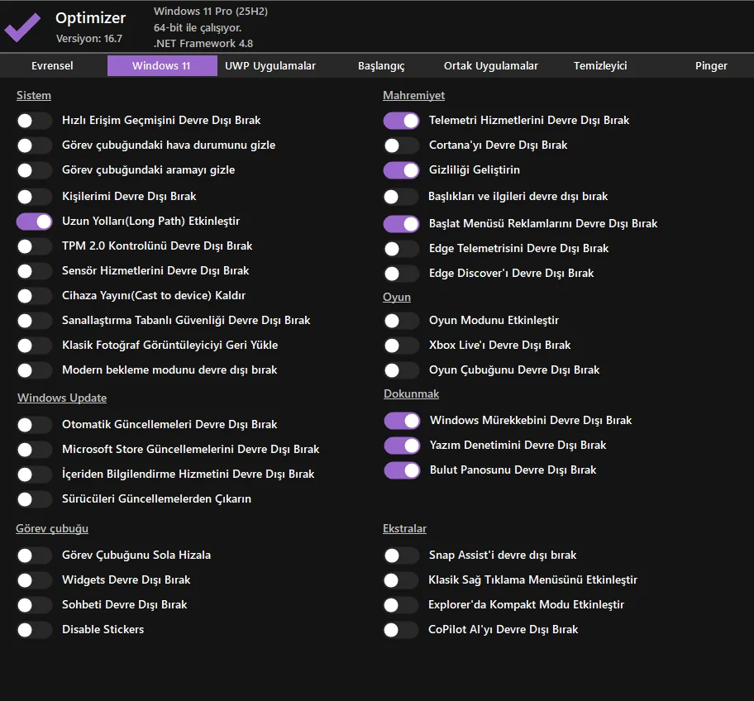This screenshot has width=754, height=701.
Task: Switch on Cihaza Yayını (Cast to device) Kaldır
Action: click(34, 296)
